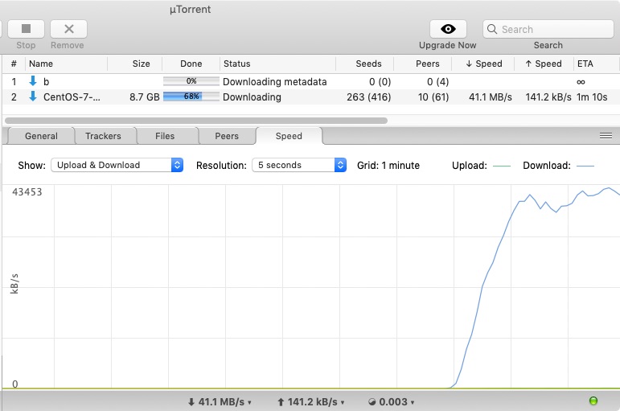Open the panel options menu icon

point(606,136)
